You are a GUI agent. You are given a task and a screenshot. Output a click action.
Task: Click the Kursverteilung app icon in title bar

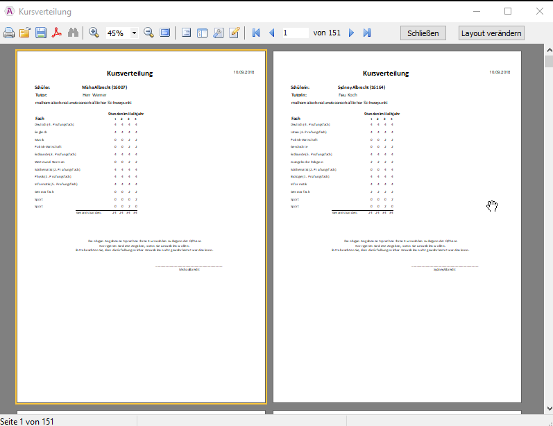[x=9, y=12]
